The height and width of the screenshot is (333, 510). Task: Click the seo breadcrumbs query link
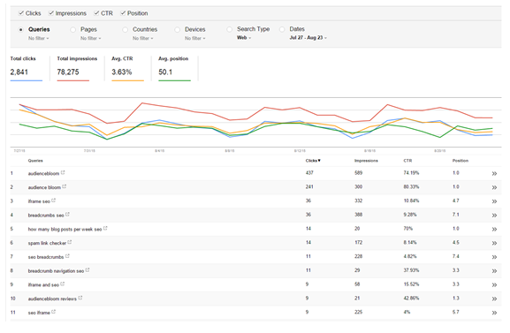point(46,257)
